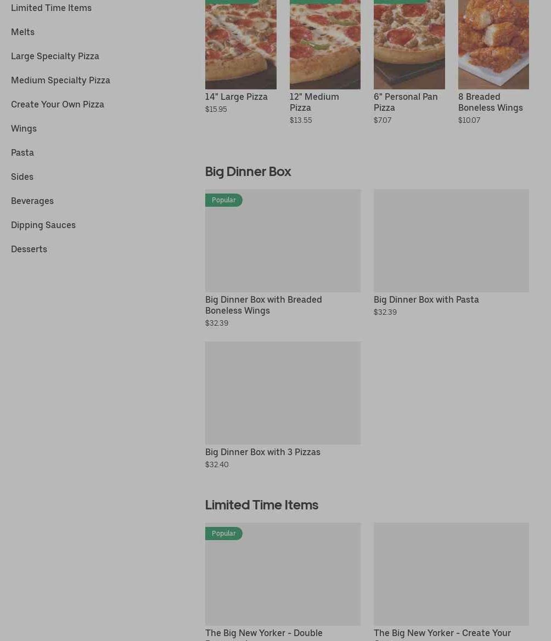The image size is (551, 641).
Task: Open The Big New Yorker Create Your Own card
Action: coord(451,582)
